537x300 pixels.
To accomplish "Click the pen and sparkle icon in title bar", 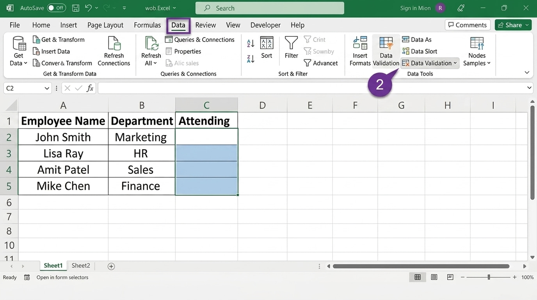I will (461, 8).
